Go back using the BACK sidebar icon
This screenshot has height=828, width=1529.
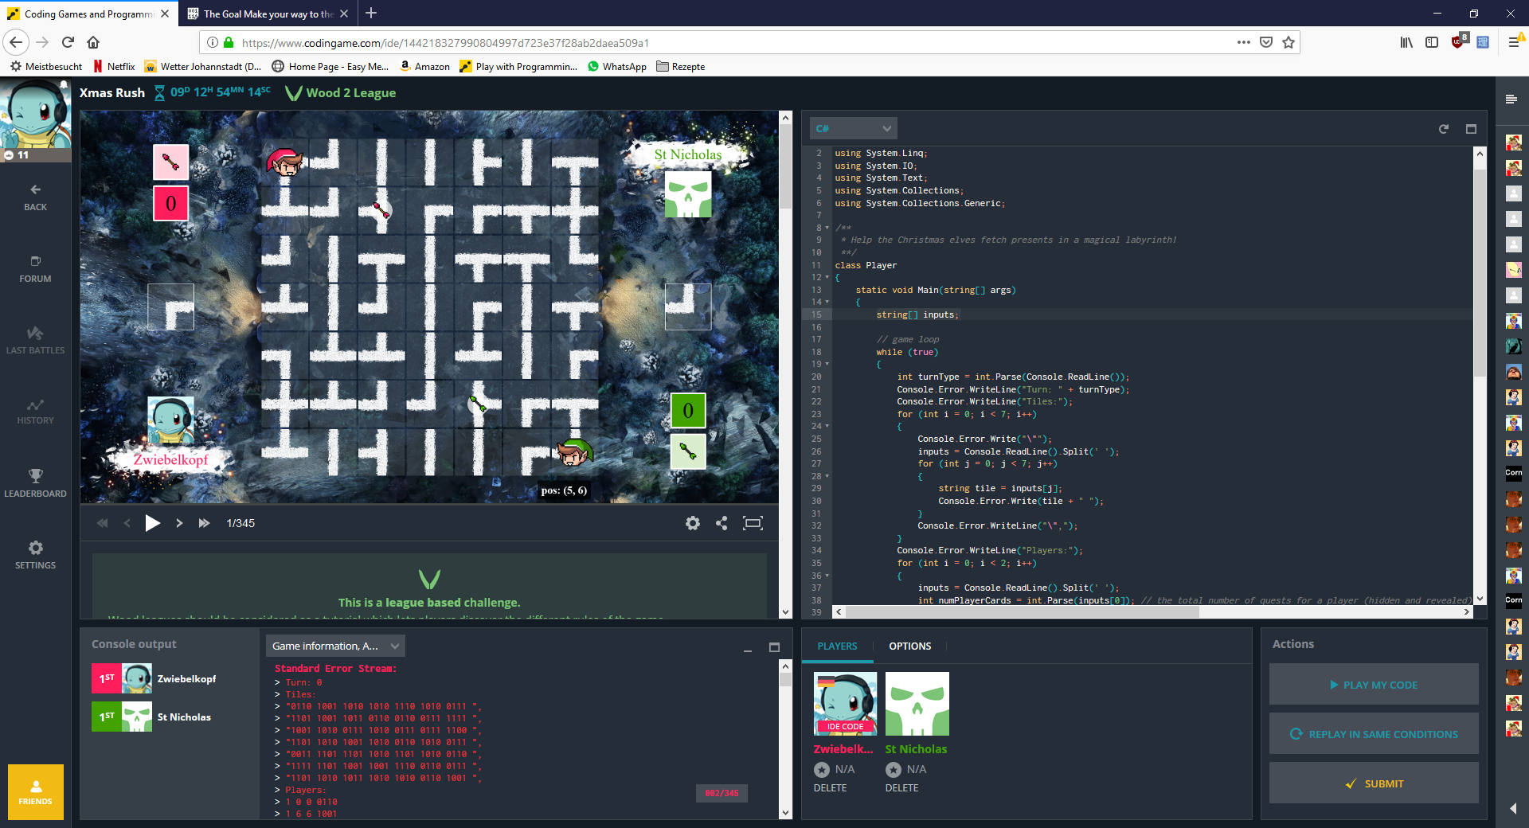point(35,197)
